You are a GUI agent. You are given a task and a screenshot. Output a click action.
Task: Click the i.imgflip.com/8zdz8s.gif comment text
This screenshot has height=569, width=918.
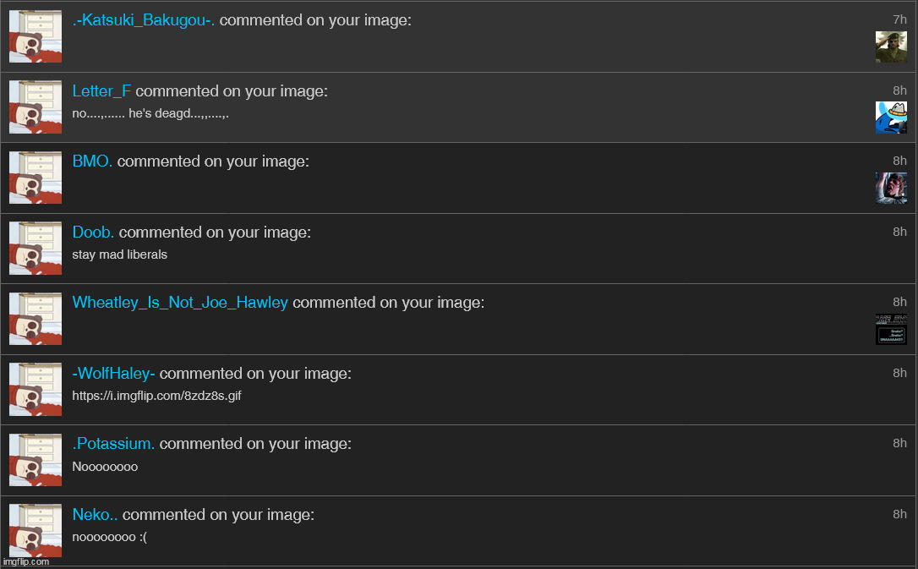[156, 396]
